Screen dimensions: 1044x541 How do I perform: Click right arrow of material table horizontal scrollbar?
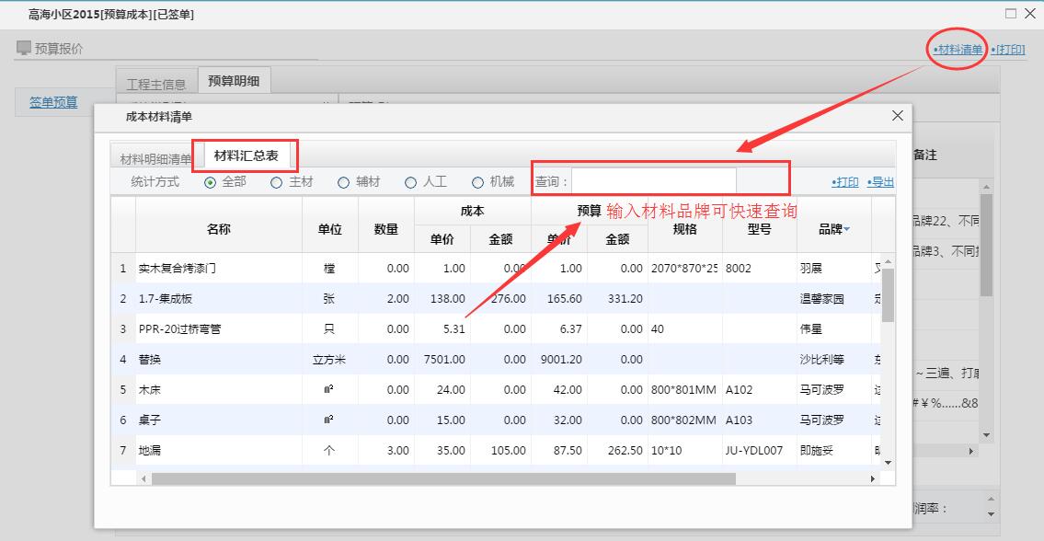[x=873, y=479]
